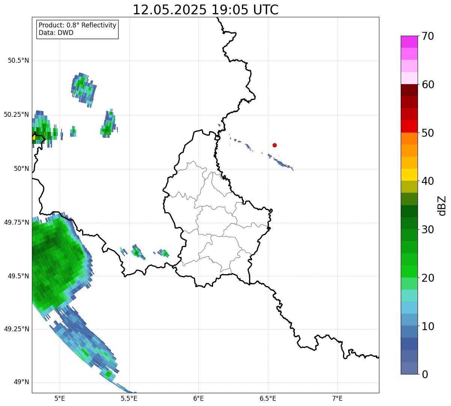Screen dimensions: 451x406
Task: Click the 49.75°N latitude label
Action: point(17,222)
